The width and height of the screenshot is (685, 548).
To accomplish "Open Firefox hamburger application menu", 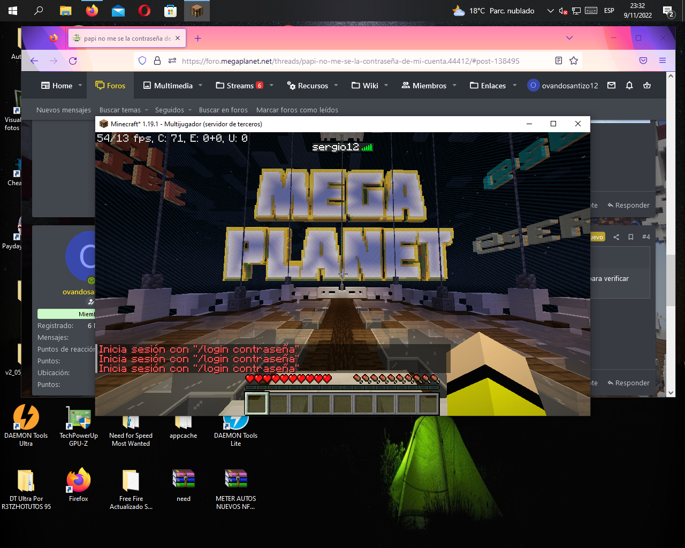I will click(663, 61).
